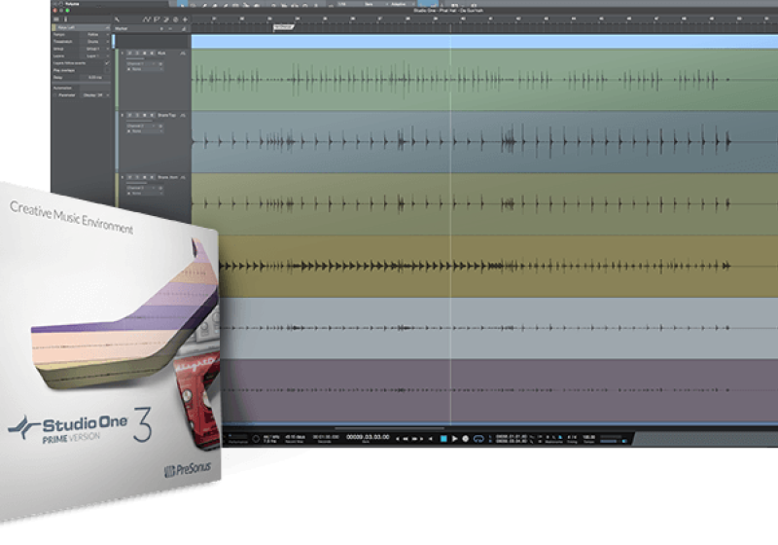Click the main time display in transport
The image size is (778, 545).
point(368,437)
